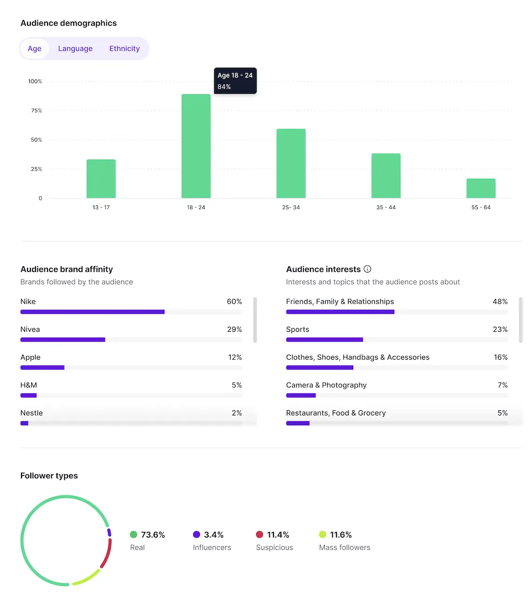Select the purple Influencers legend dot
This screenshot has height=603, width=532.
pos(196,534)
